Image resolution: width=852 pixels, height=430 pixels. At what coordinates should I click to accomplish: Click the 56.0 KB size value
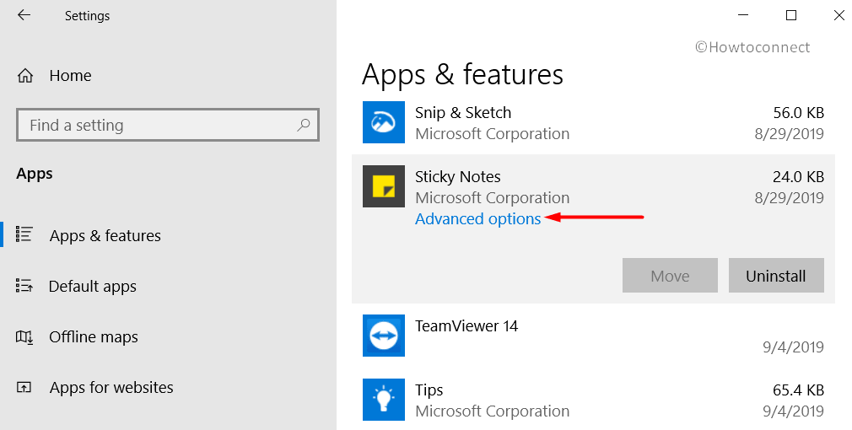pos(798,112)
